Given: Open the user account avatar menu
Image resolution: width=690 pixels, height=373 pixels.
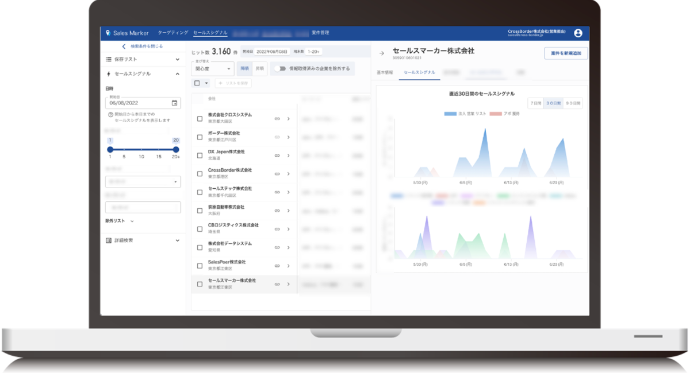Looking at the screenshot, I should tap(578, 33).
